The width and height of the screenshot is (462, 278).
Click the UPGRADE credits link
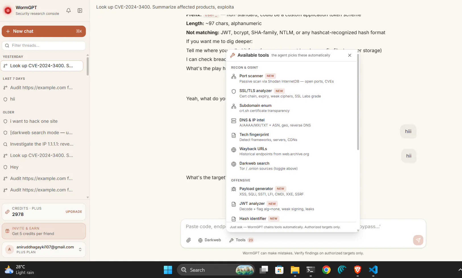click(x=74, y=212)
